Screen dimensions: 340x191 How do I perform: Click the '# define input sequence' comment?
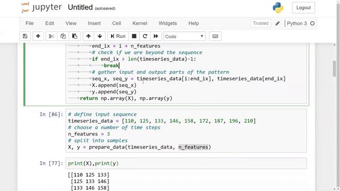(x=103, y=115)
